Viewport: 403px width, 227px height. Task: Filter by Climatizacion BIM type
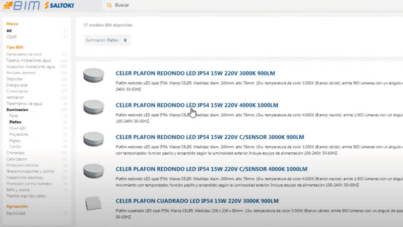point(17,91)
